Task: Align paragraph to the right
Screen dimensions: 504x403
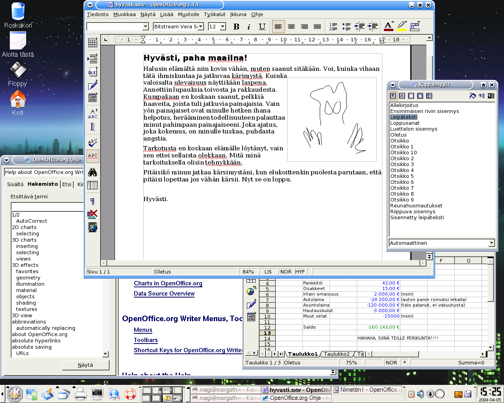Action: pos(304,27)
